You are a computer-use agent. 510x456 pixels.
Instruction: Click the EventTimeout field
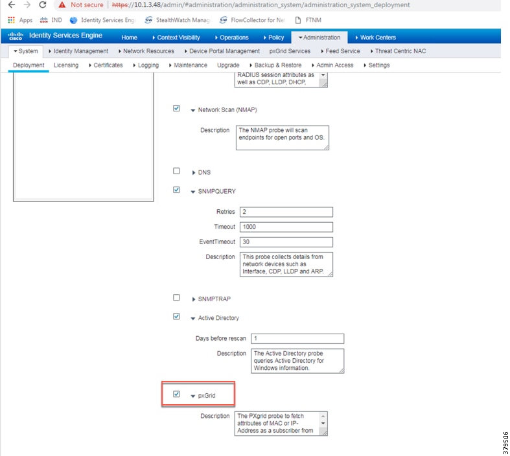(286, 242)
